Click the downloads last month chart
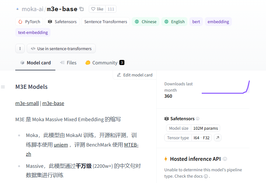266x183 pixels. tap(226, 87)
